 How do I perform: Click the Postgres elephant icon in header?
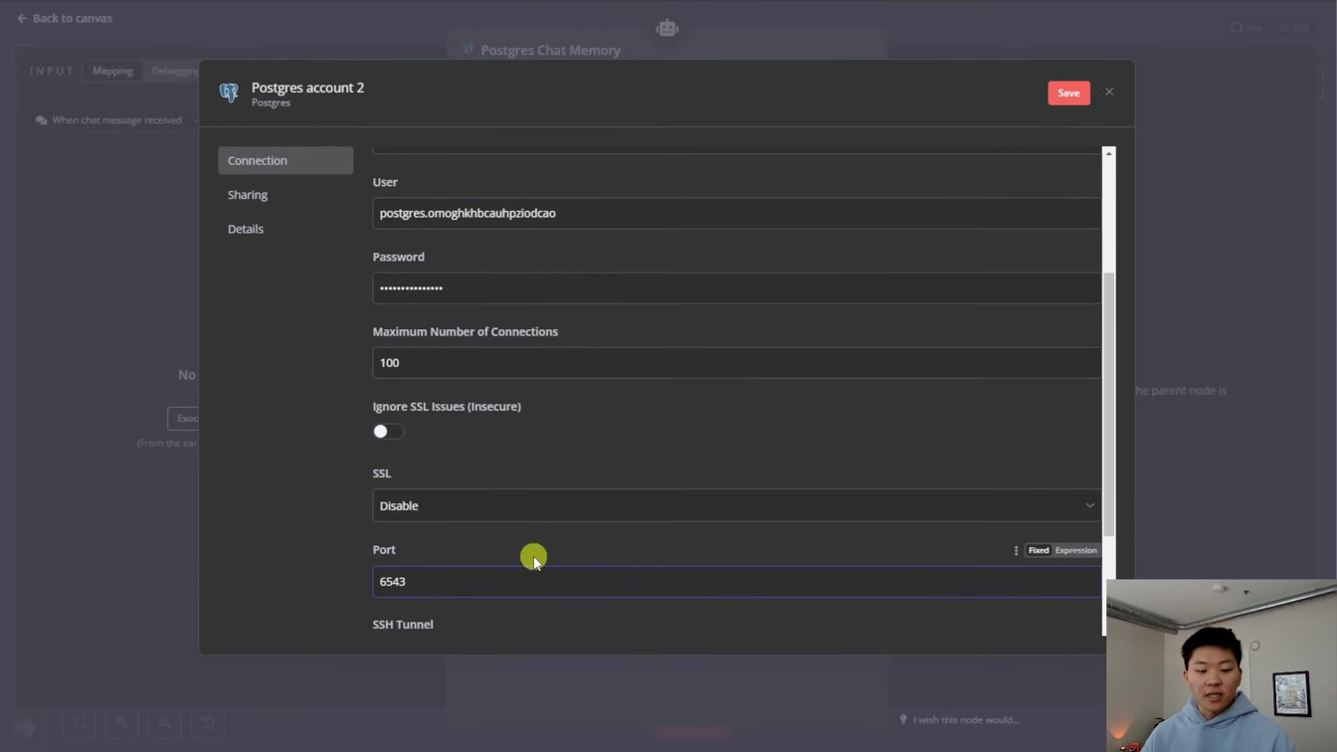point(229,93)
